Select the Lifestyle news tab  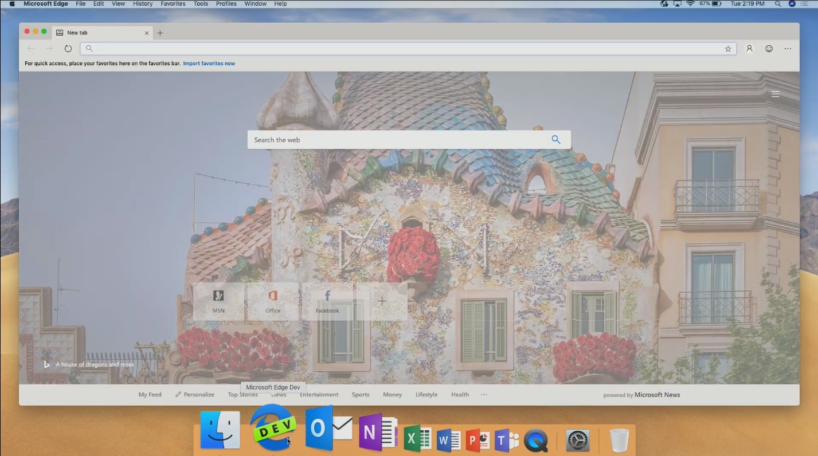coord(426,395)
